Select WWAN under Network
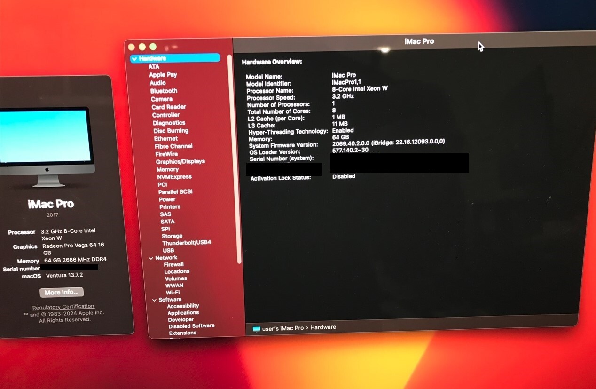This screenshot has width=596, height=389. 174,286
